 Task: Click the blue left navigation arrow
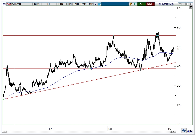point(188,131)
